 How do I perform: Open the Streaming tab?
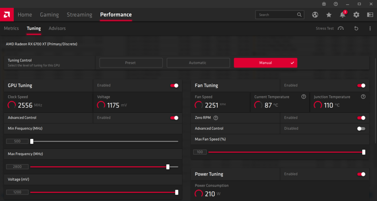[79, 15]
